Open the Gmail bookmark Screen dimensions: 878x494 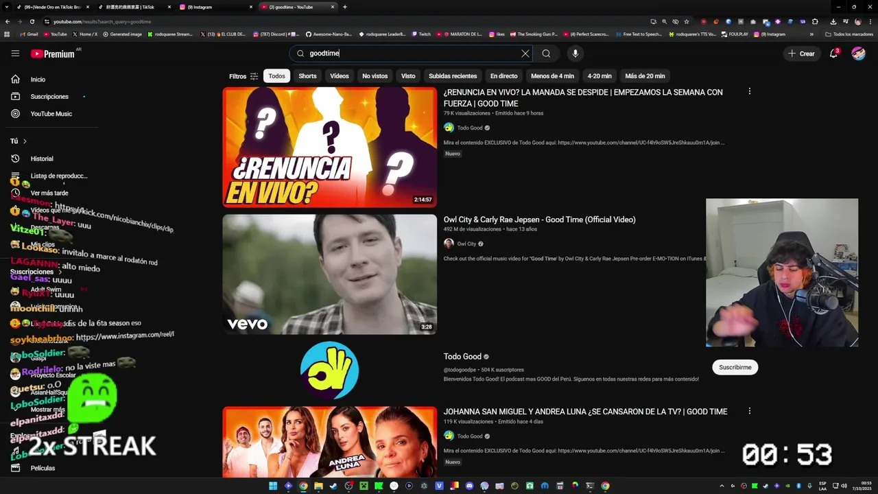coord(29,34)
